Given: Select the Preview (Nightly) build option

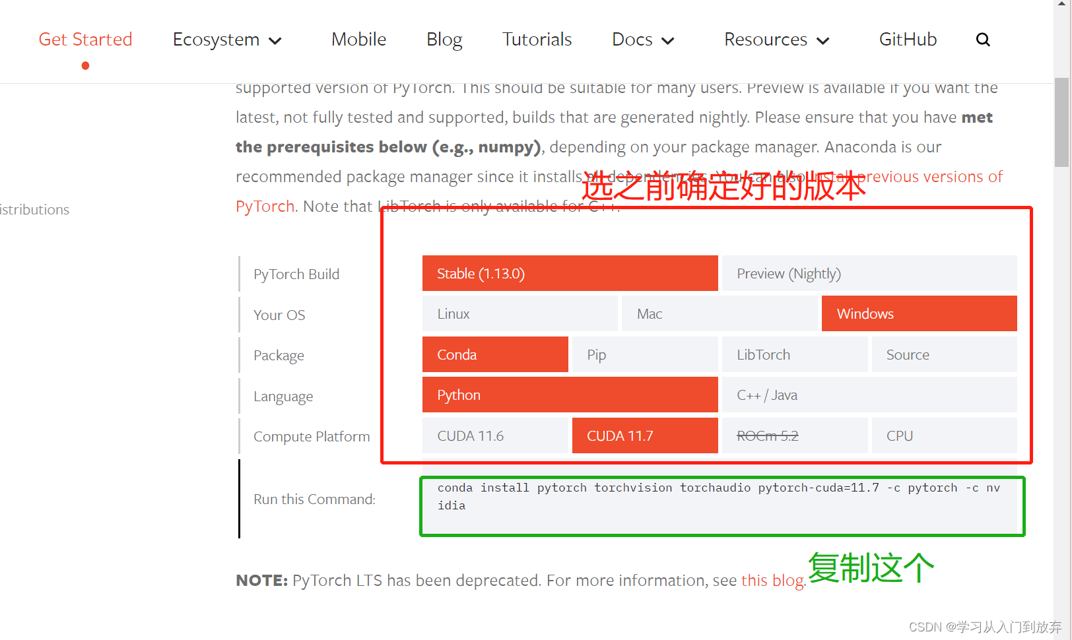Looking at the screenshot, I should tap(869, 273).
